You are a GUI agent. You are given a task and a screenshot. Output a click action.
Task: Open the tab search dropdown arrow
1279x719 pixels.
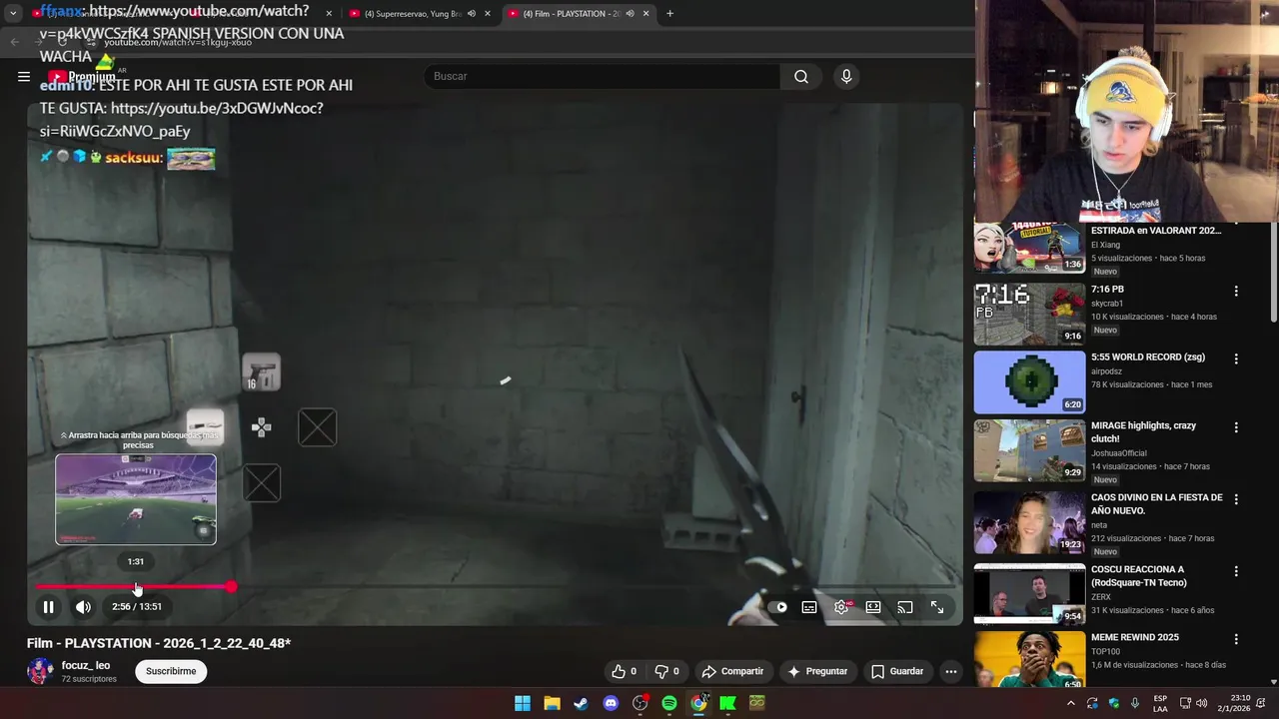(13, 13)
